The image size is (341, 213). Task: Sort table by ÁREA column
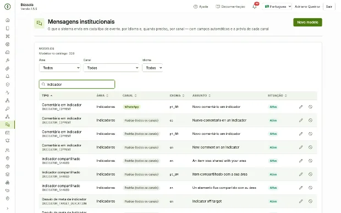pos(102,96)
